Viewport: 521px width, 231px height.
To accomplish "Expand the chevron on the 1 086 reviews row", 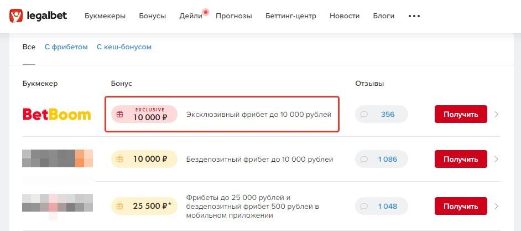I will point(497,160).
